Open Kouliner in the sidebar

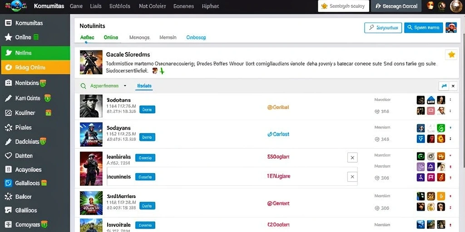35,113
